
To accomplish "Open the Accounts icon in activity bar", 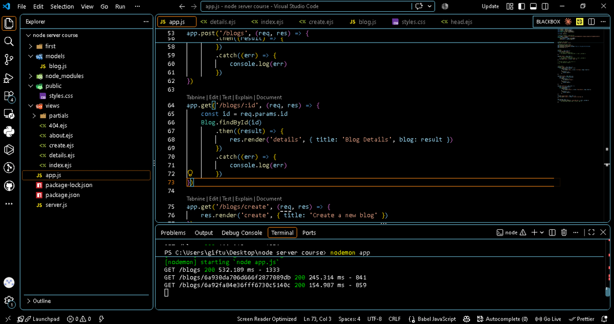I will click(9, 283).
